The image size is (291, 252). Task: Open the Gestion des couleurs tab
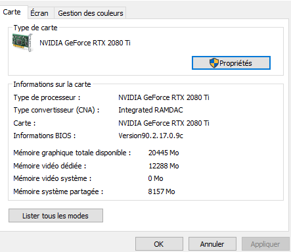(x=91, y=13)
